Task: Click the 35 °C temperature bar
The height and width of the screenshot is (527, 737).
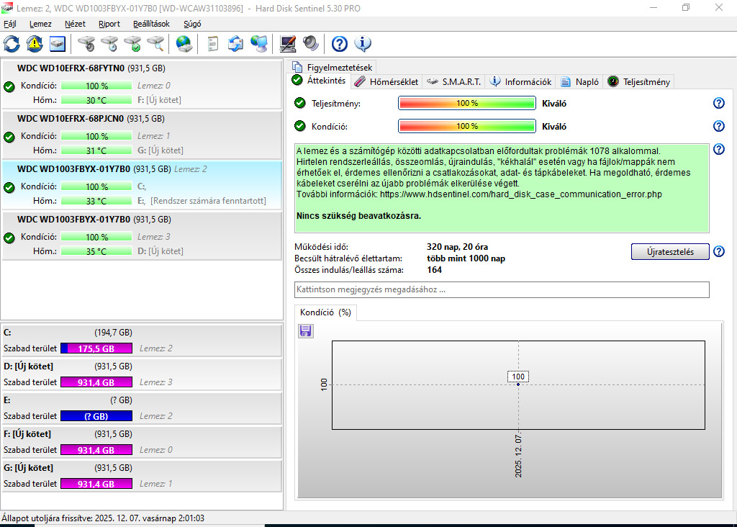Action: click(96, 251)
